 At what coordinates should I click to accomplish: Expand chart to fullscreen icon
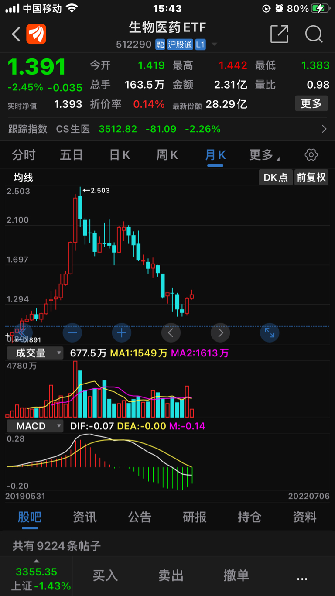[x=270, y=333]
